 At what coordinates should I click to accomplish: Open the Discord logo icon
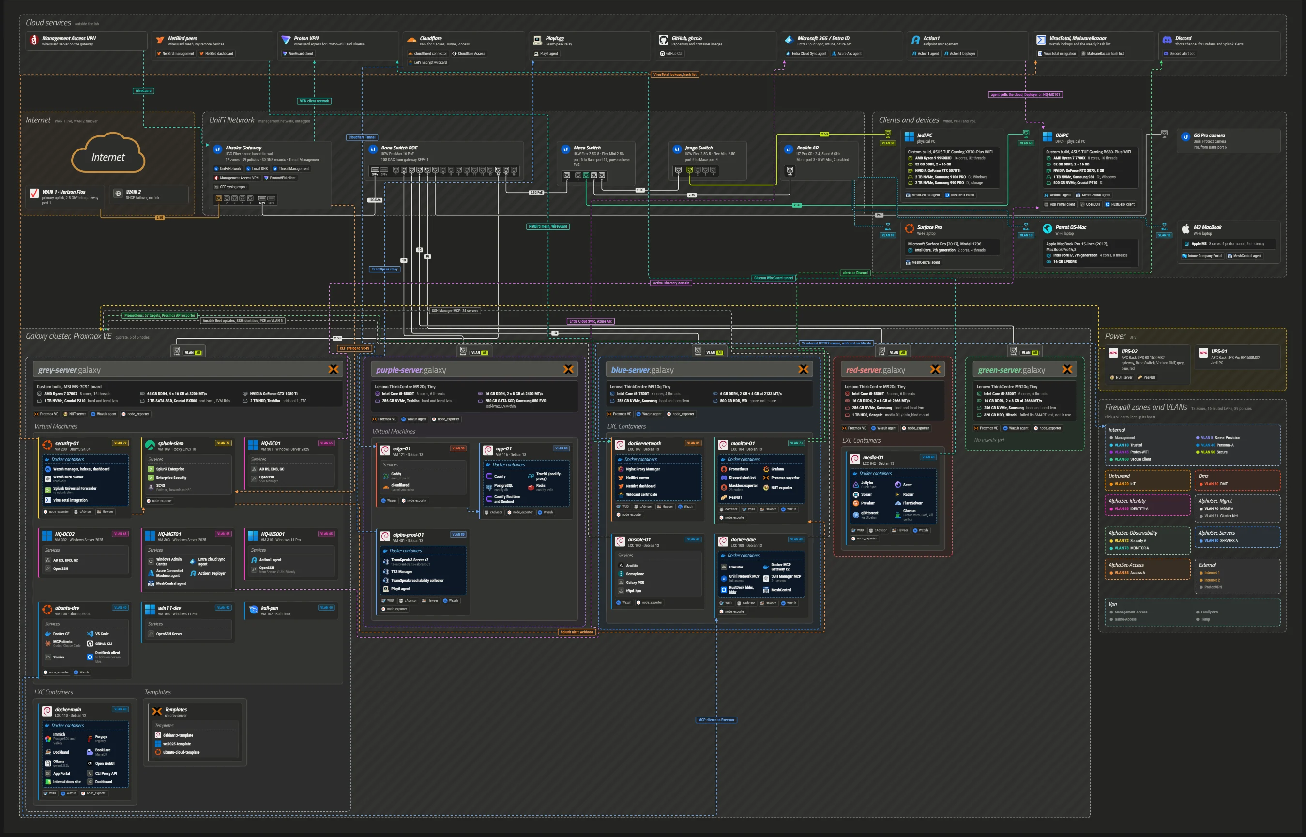tap(1167, 40)
